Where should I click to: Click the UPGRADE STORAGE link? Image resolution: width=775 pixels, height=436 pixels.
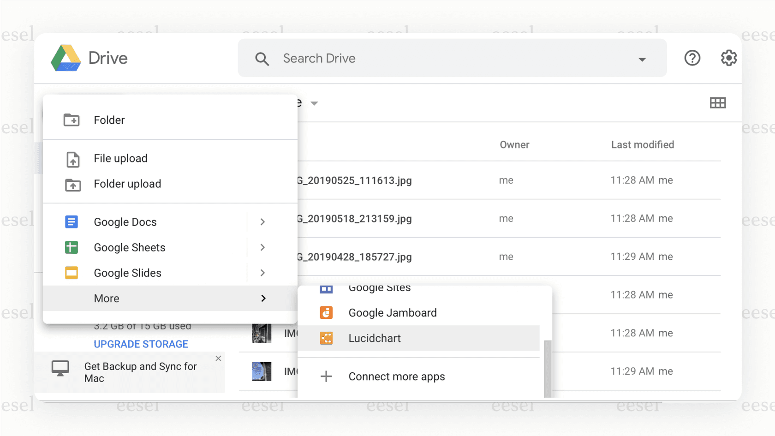click(141, 344)
